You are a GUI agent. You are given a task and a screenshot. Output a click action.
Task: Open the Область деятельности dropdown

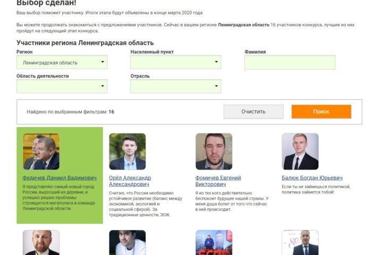click(x=62, y=87)
